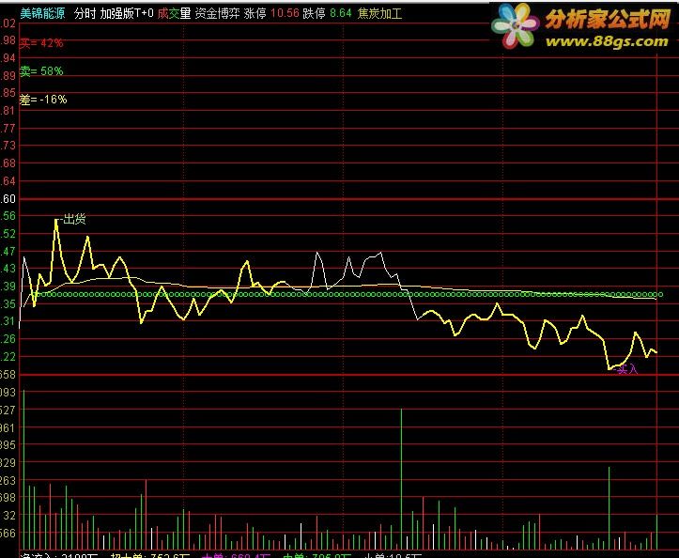Click the .60 price axis label

pyautogui.click(x=8, y=199)
